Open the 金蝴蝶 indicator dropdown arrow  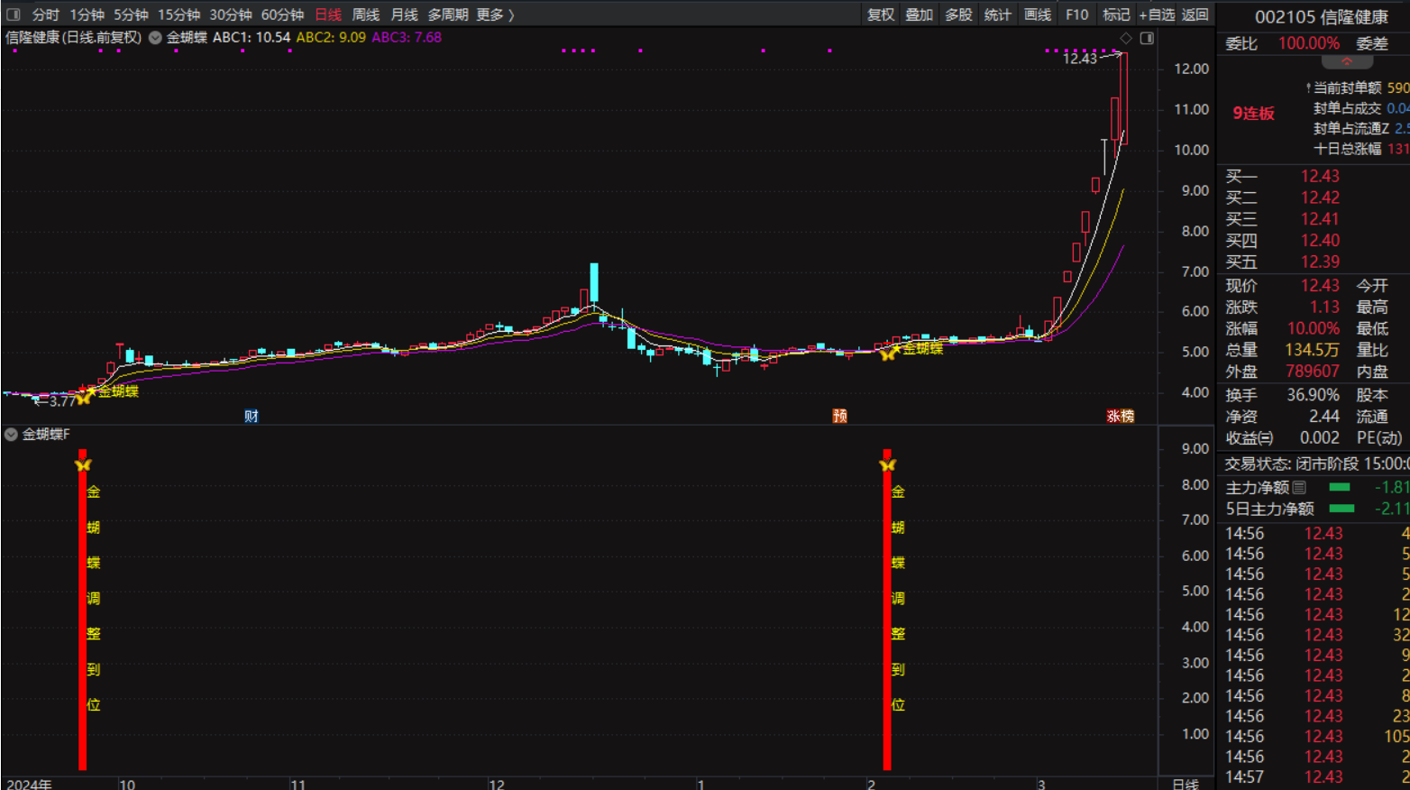155,38
